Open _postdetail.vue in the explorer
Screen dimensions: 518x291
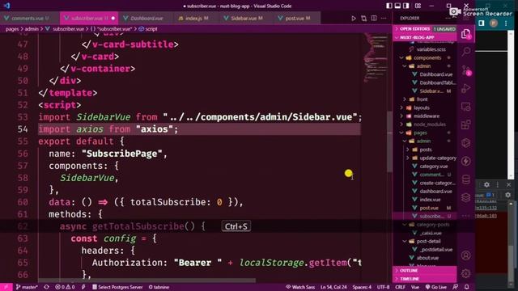tap(436, 250)
